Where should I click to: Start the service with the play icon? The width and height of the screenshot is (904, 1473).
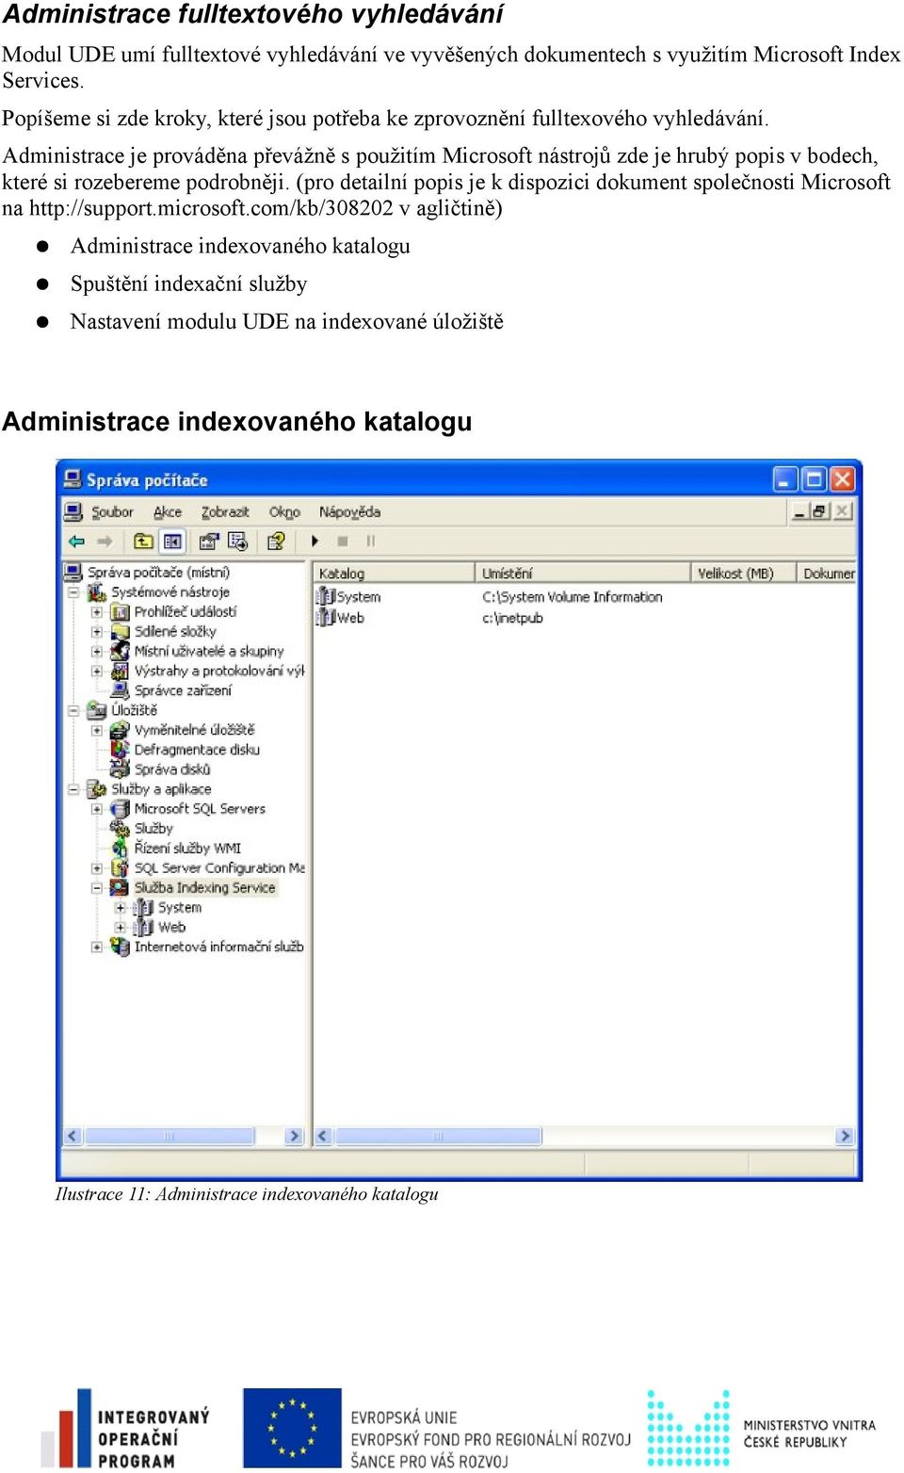coord(315,542)
